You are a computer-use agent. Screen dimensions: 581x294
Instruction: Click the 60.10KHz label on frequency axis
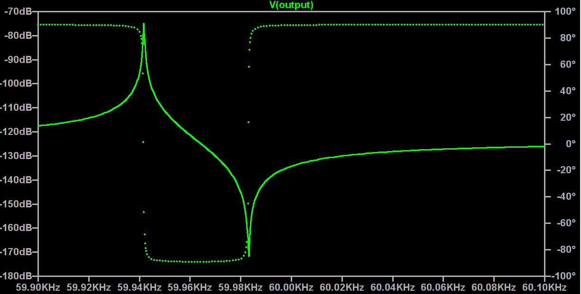[544, 287]
